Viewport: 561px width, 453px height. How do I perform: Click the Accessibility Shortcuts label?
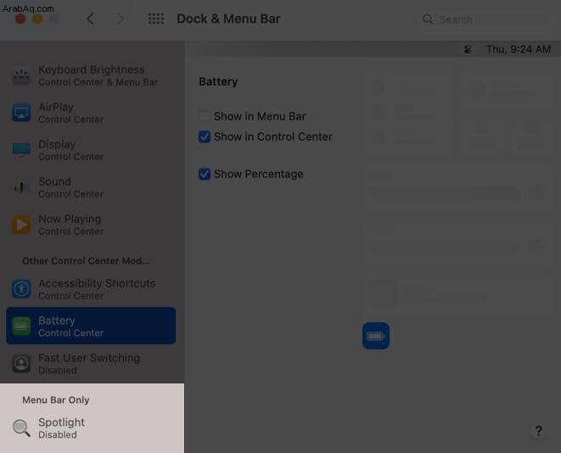[x=97, y=283]
